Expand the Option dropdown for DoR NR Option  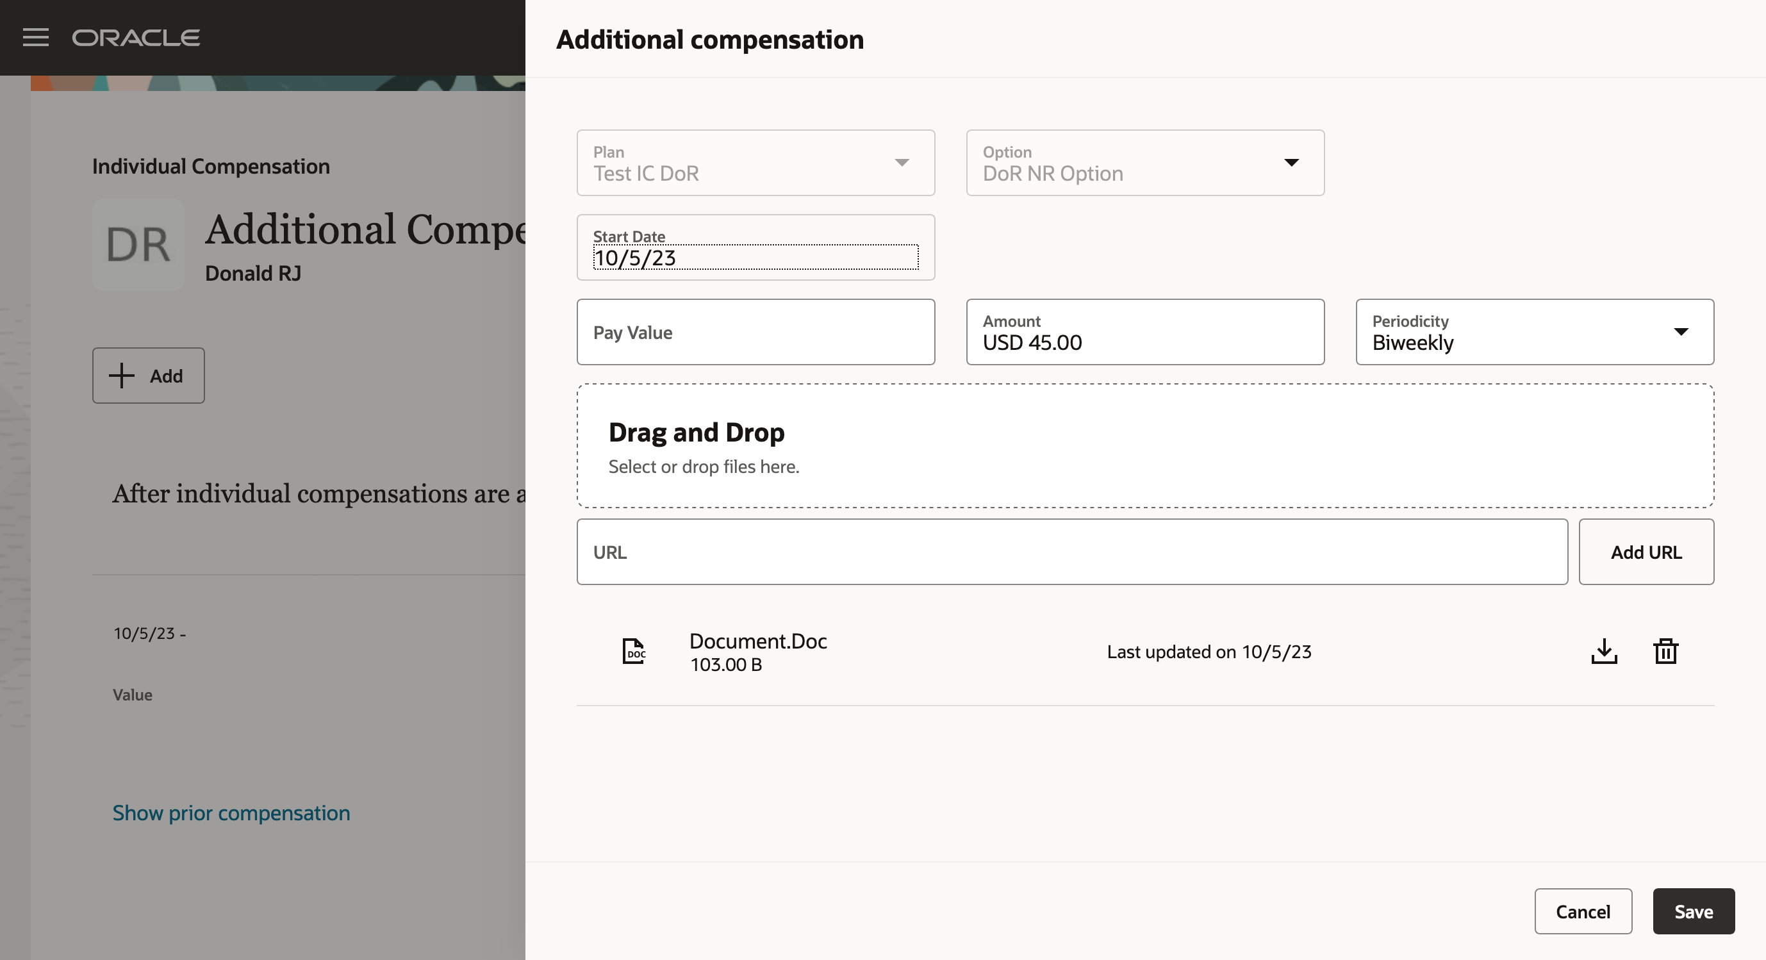(x=1292, y=163)
